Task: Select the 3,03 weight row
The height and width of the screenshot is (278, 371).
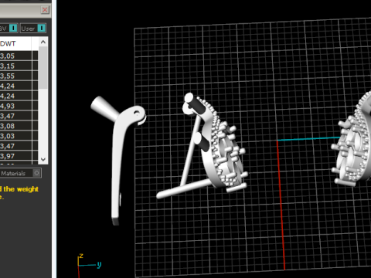Action: click(x=19, y=136)
